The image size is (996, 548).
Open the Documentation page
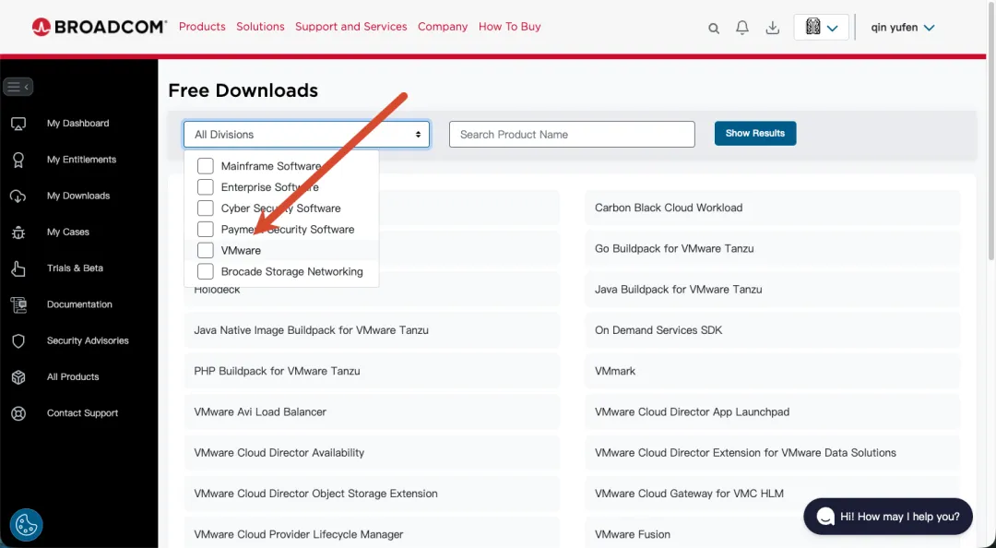[79, 304]
